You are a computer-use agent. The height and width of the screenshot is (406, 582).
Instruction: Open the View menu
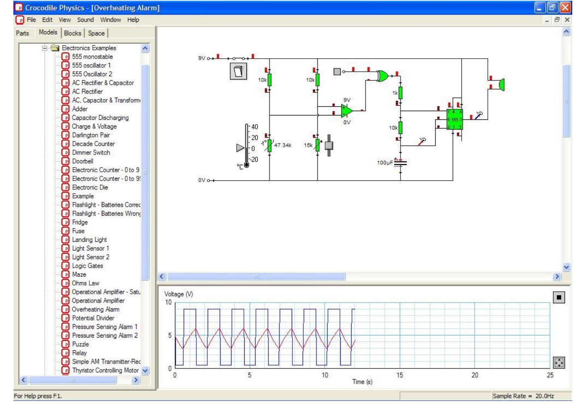coord(65,20)
